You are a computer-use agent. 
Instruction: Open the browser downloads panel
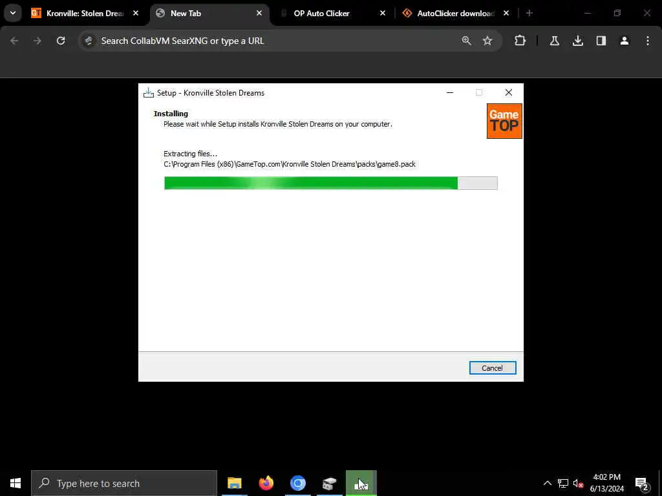coord(578,41)
